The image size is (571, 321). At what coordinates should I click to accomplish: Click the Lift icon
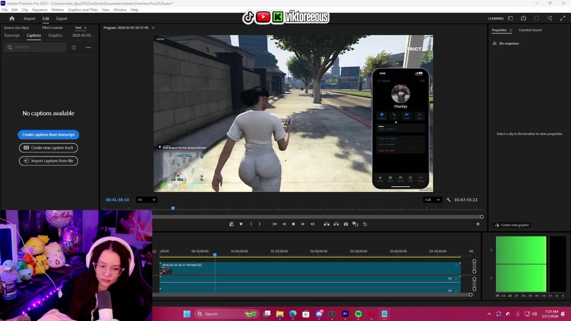(x=327, y=224)
